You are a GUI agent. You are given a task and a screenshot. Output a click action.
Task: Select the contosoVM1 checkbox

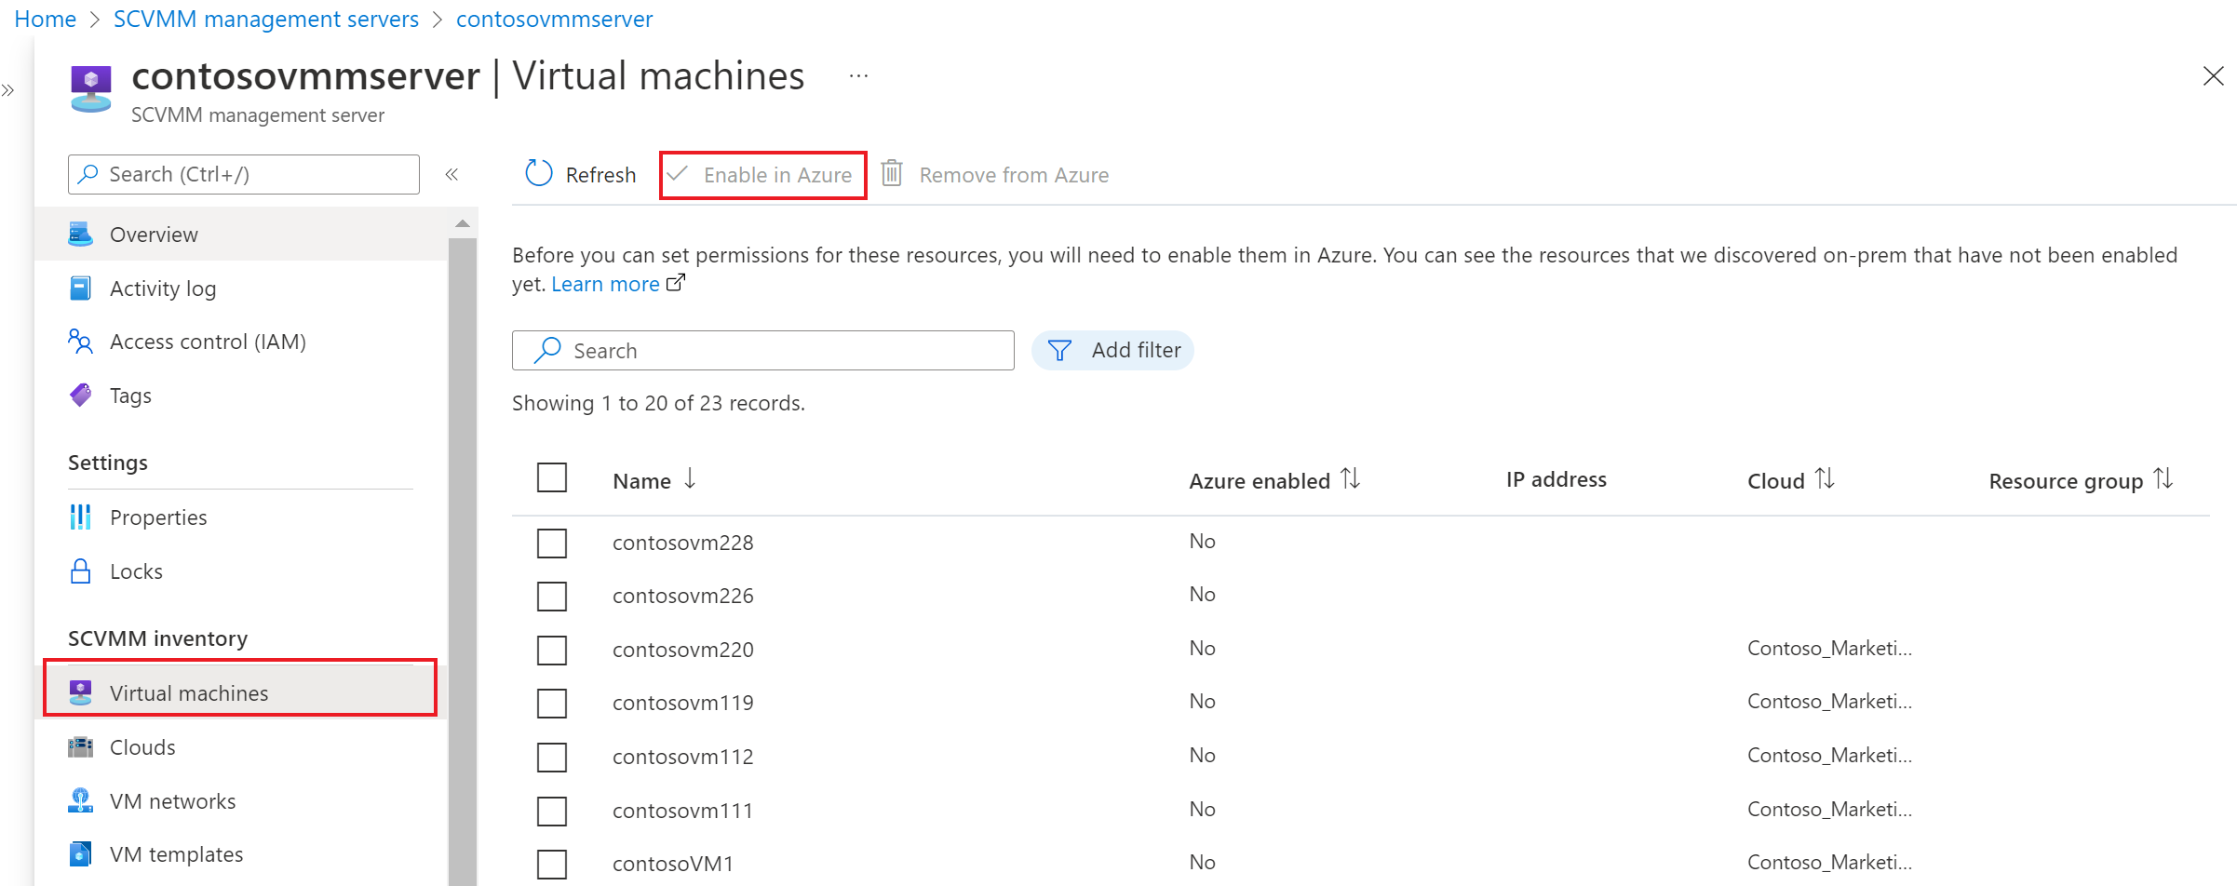(552, 864)
